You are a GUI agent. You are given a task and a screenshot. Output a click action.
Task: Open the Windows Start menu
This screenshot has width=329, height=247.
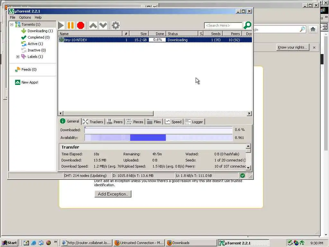tap(10, 243)
